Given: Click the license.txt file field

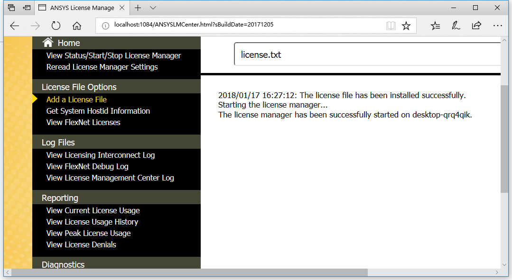Looking at the screenshot, I should click(367, 54).
